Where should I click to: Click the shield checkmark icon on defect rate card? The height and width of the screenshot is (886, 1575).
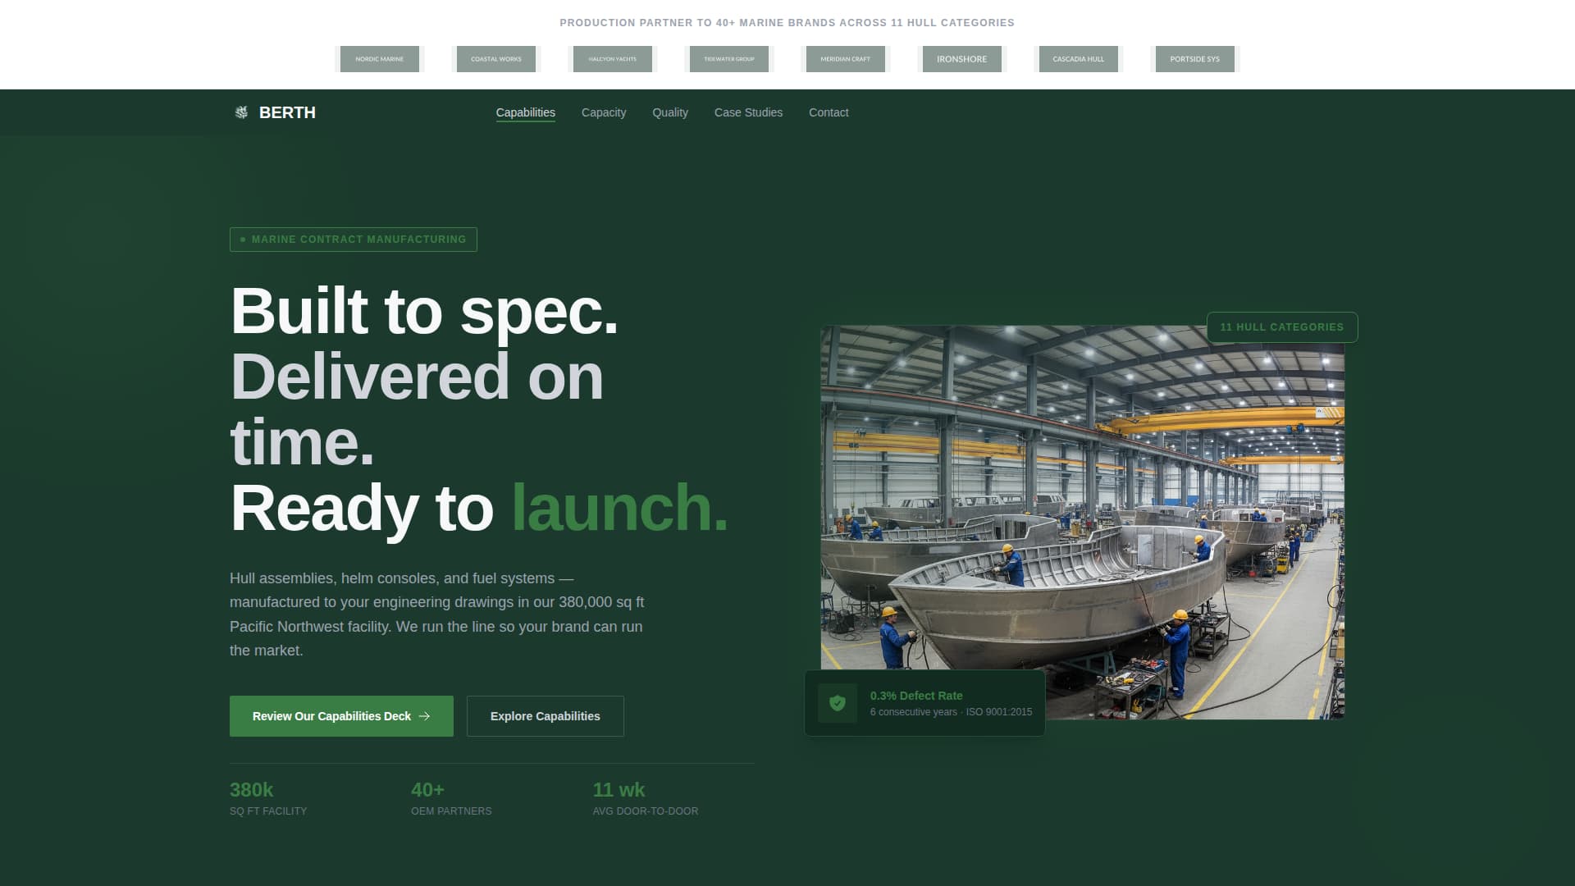point(838,702)
